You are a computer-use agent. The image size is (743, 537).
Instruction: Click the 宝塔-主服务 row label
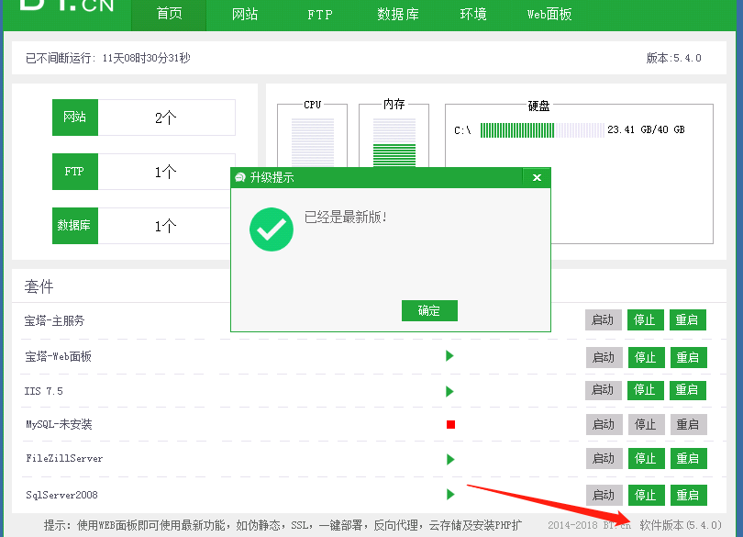(54, 320)
